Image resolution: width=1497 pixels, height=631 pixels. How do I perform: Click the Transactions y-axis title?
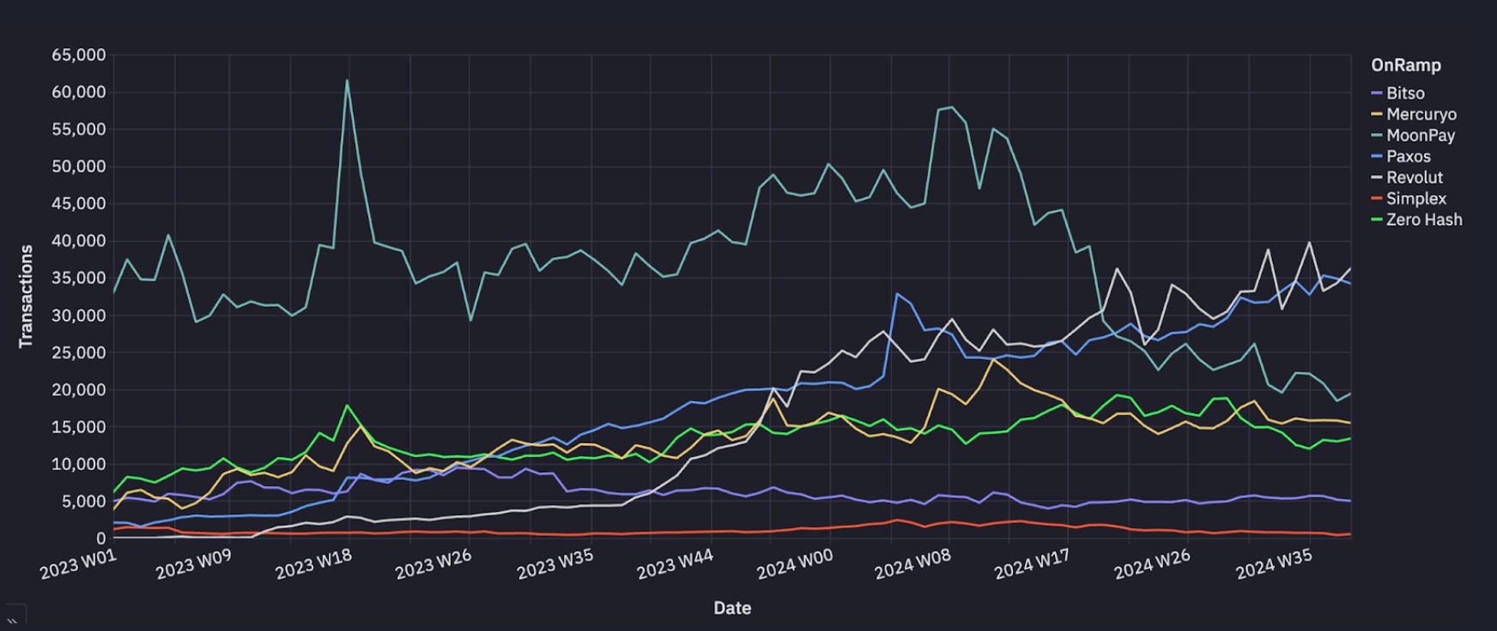(27, 296)
